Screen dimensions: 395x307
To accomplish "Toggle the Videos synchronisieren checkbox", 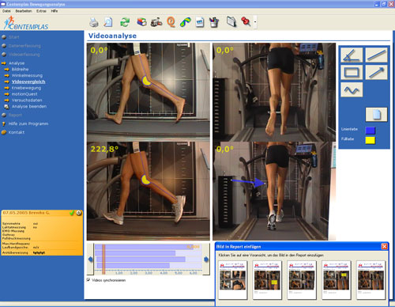I will [x=88, y=280].
